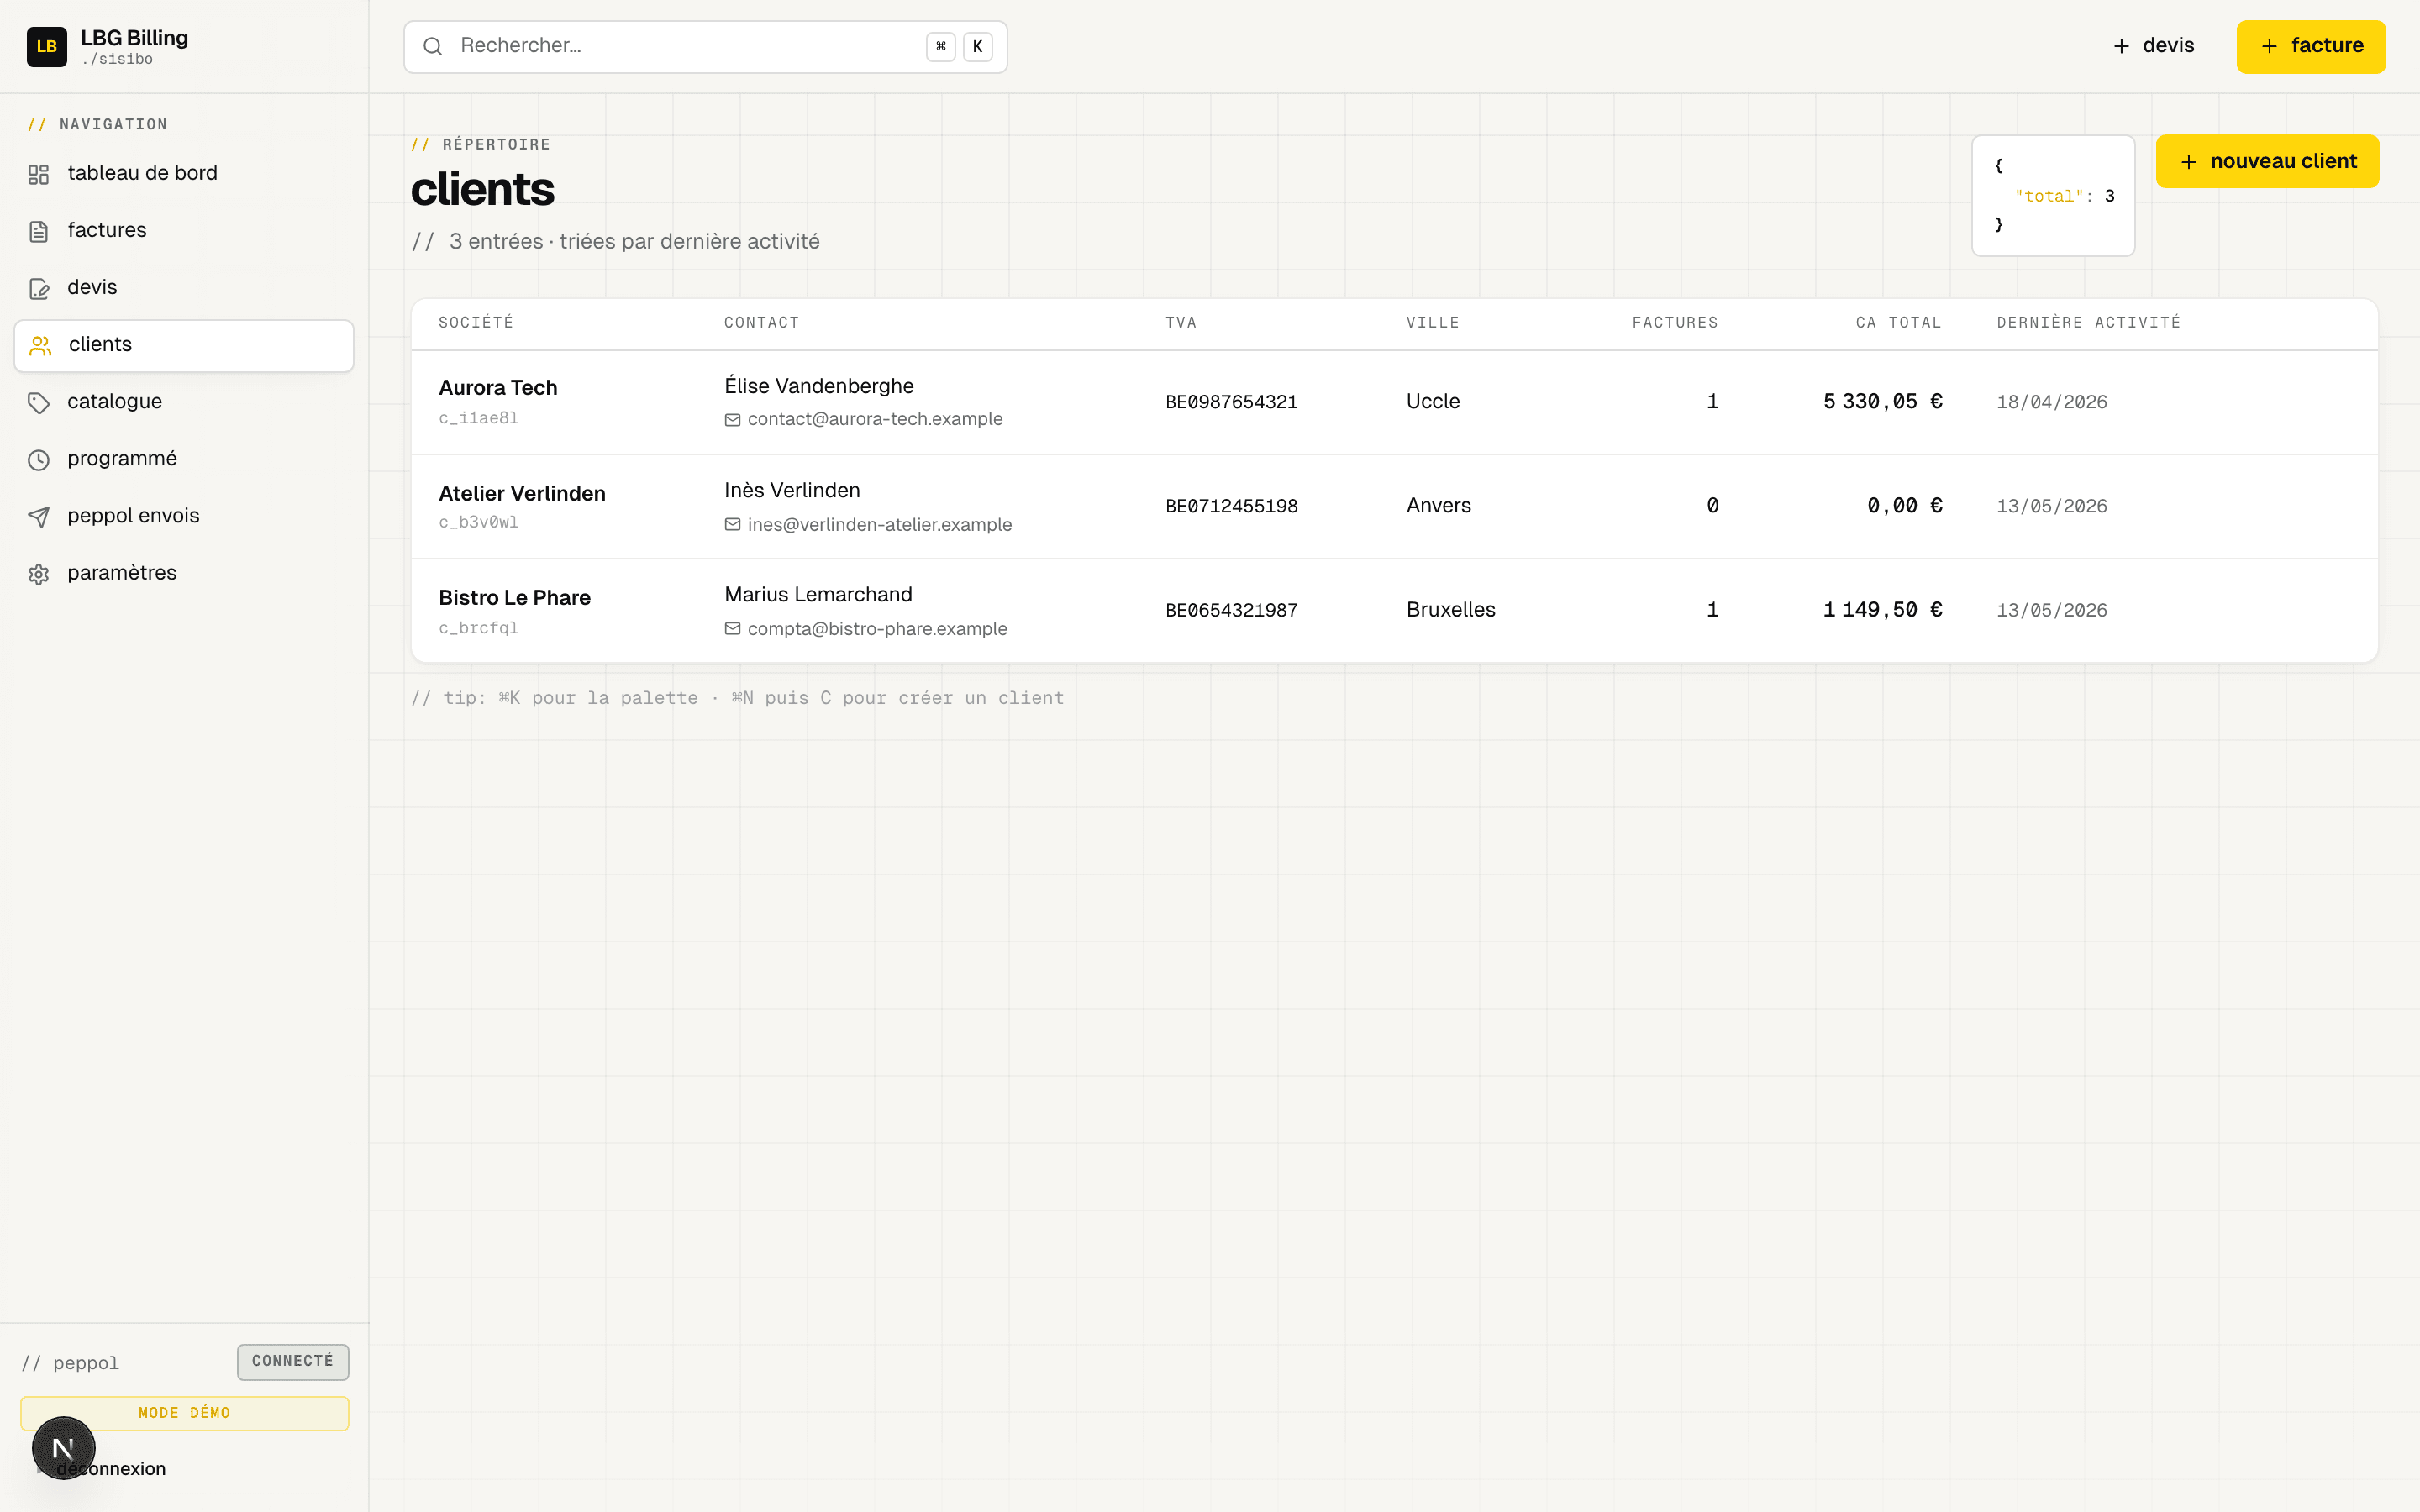
Task: Open the Aurora Tech client row
Action: click(1394, 402)
